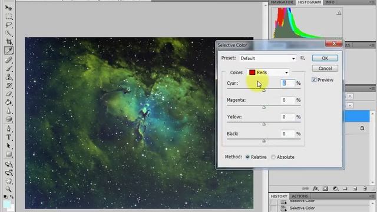Add a layer mask
Screen dimensions: 377x212
click(x=325, y=188)
